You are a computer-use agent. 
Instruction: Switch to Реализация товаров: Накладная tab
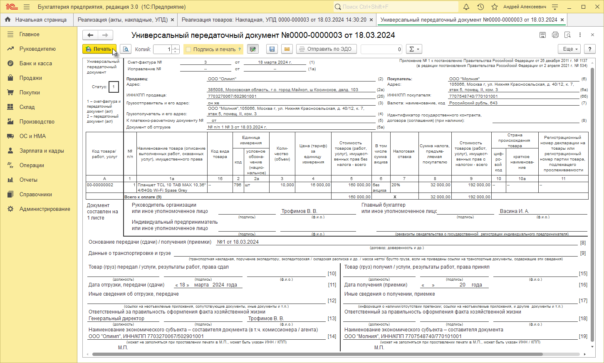click(x=274, y=20)
